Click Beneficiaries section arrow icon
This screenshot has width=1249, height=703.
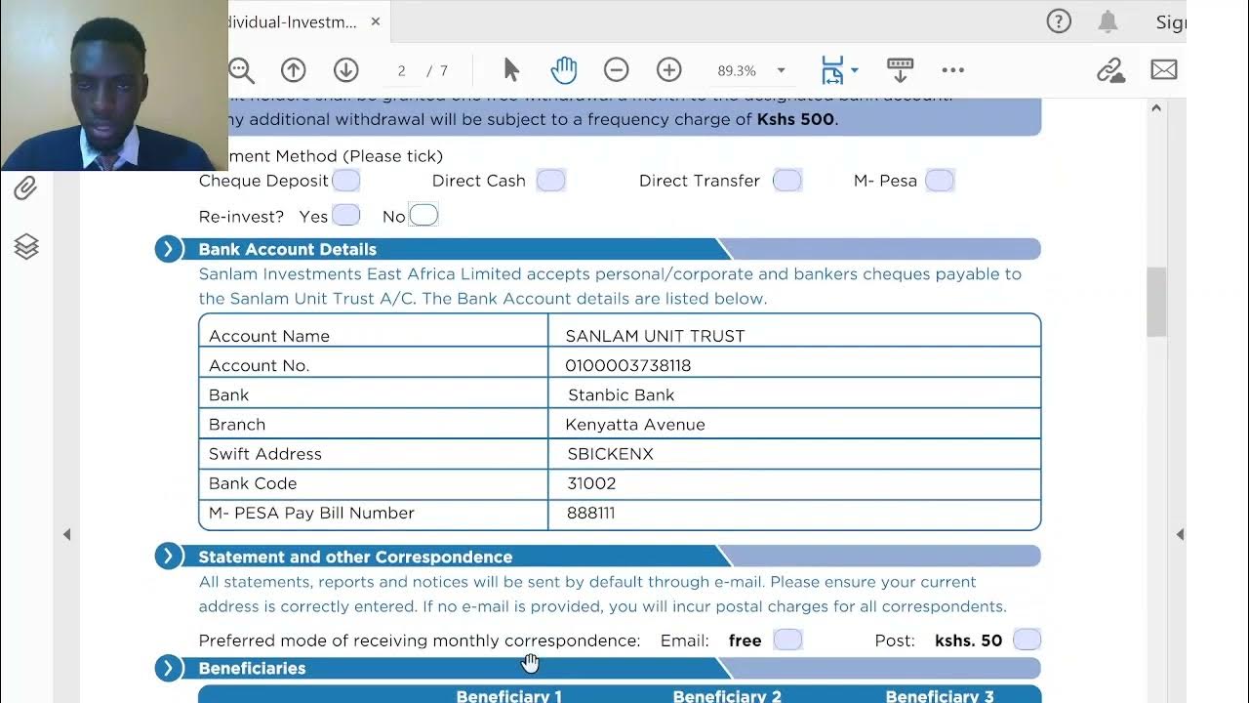pos(168,668)
